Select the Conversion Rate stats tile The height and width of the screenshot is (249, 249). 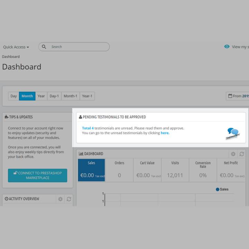click(x=203, y=170)
